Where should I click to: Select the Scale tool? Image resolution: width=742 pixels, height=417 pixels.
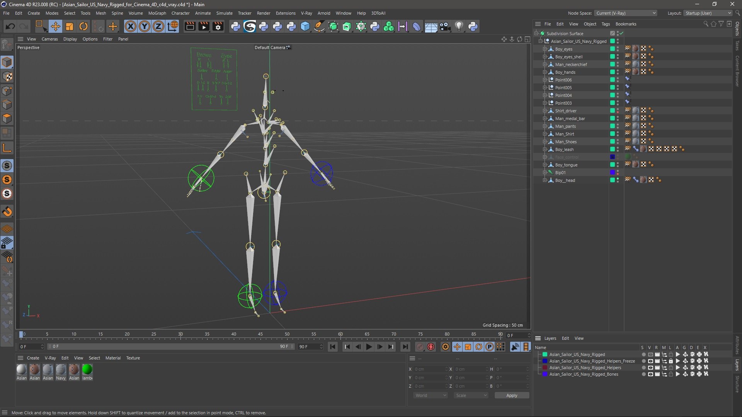pyautogui.click(x=70, y=26)
